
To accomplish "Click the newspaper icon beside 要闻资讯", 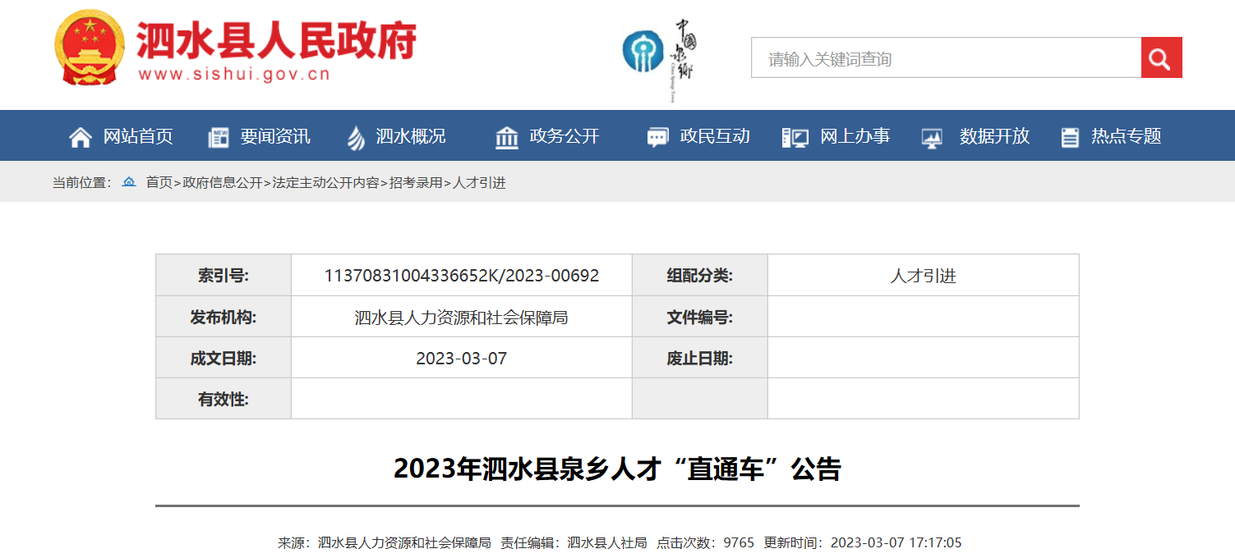I will [219, 137].
